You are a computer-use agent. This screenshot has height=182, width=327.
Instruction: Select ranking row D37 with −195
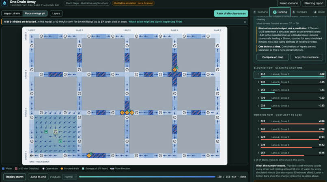click(x=290, y=82)
